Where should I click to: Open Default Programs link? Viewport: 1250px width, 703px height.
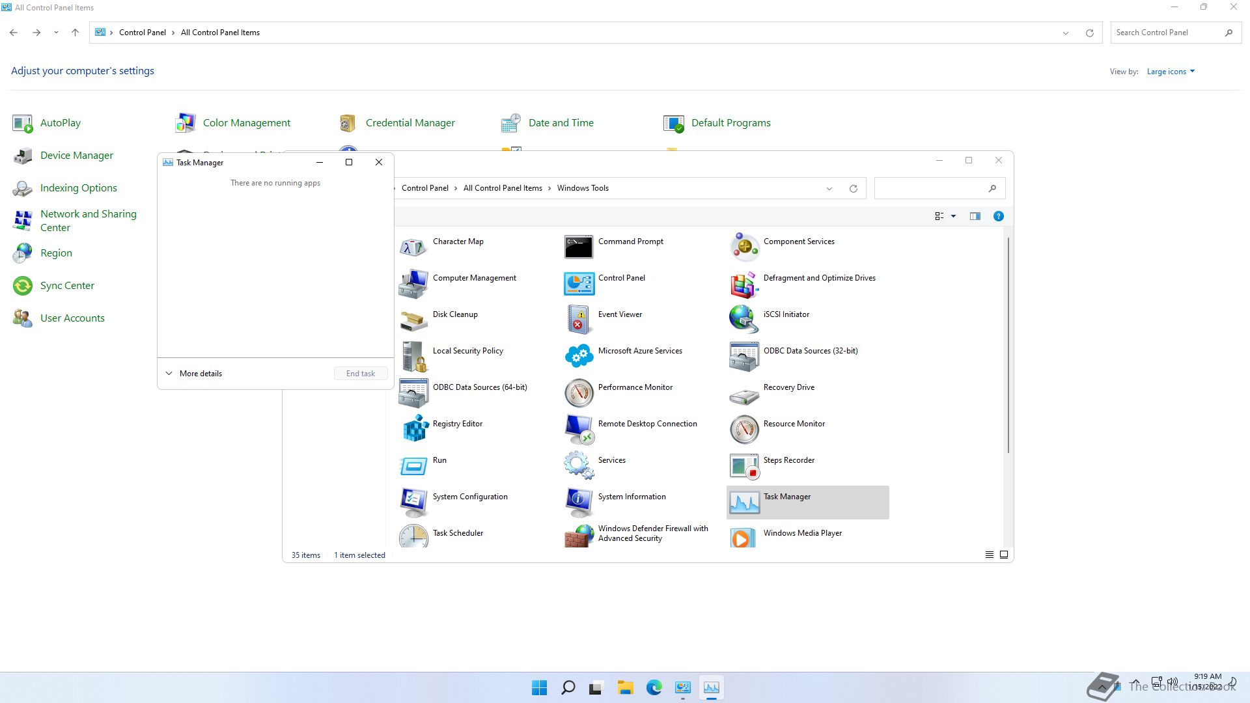[x=731, y=123]
